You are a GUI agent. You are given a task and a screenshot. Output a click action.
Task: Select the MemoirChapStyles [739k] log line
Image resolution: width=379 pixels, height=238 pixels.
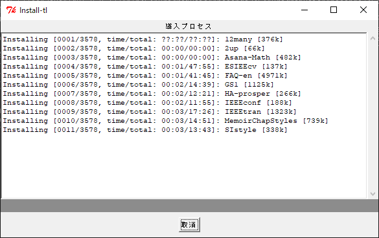(166, 121)
